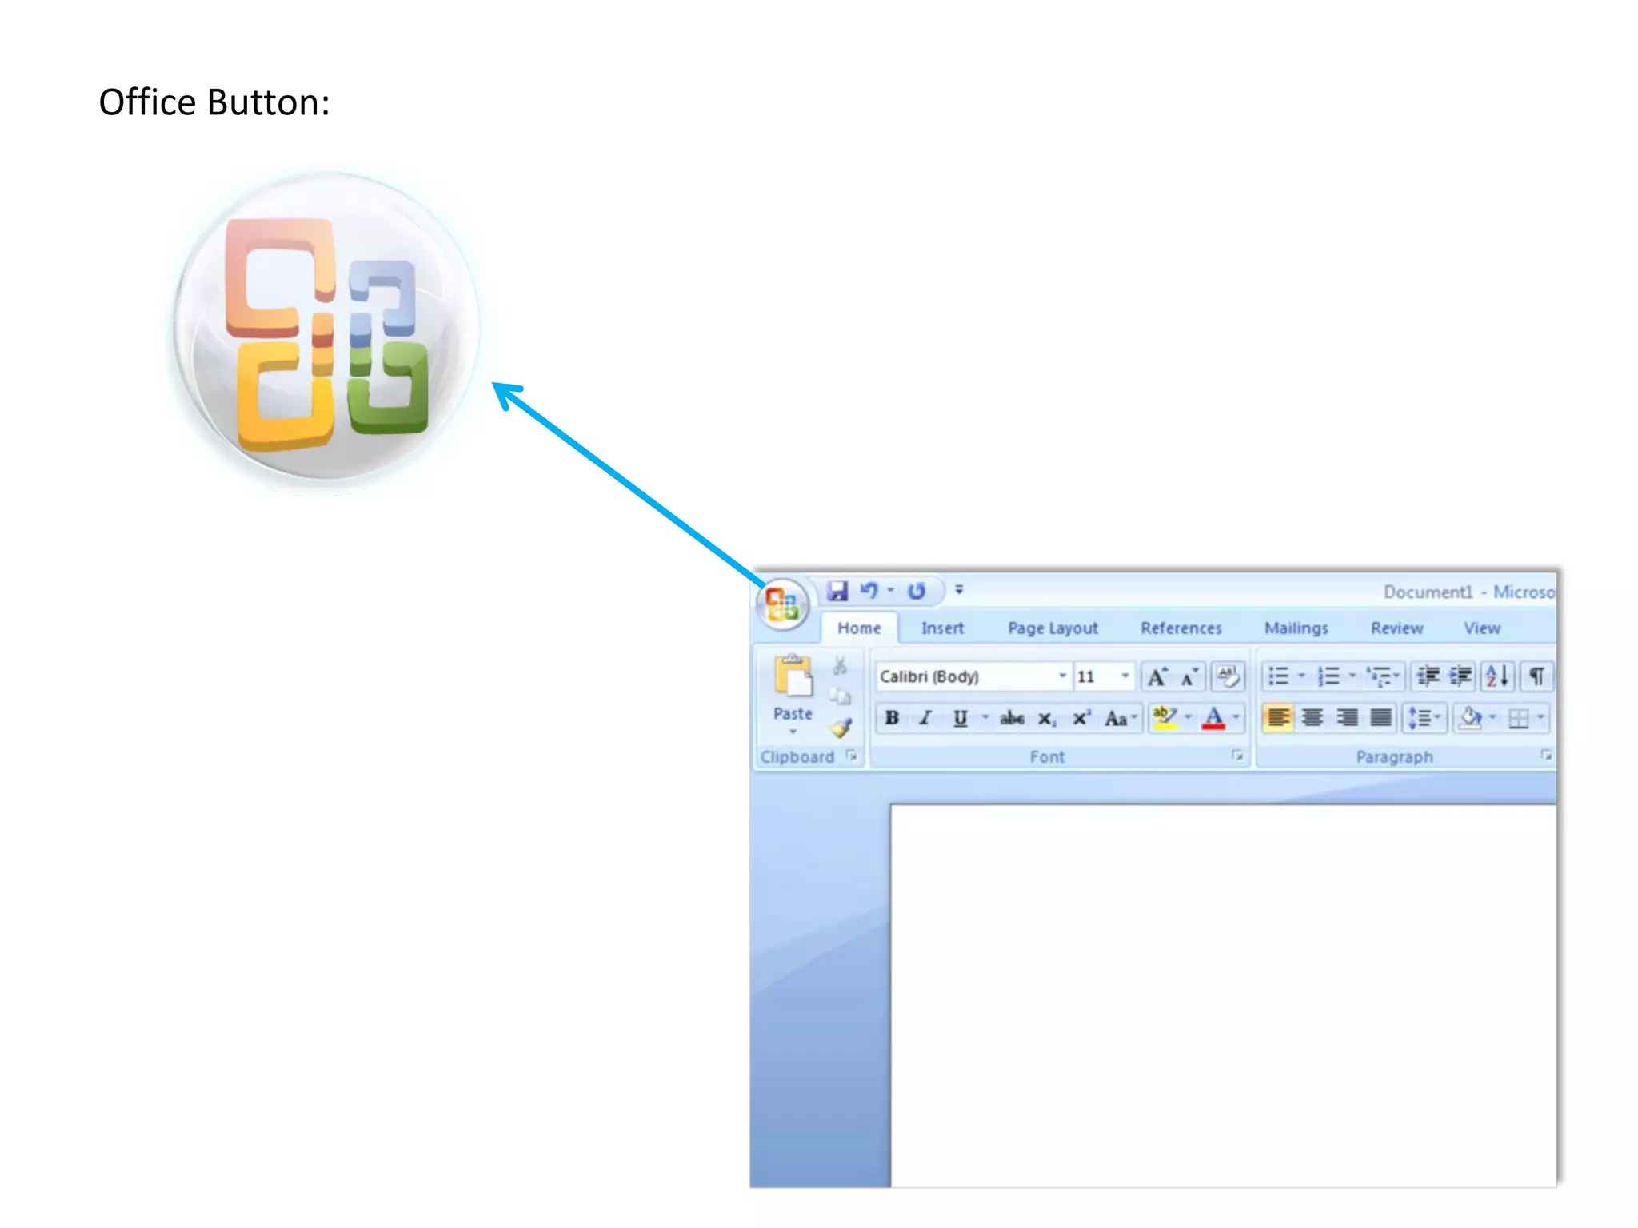Redo action in Quick Access Toolbar
1638x1228 pixels.
(x=917, y=591)
